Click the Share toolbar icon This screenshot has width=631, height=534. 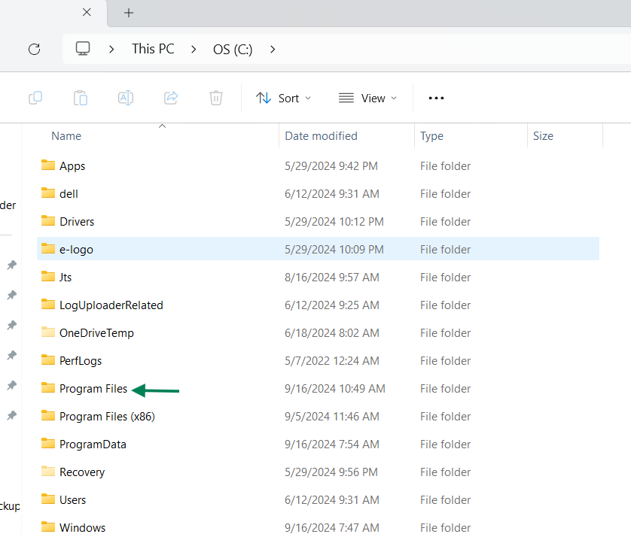point(171,98)
